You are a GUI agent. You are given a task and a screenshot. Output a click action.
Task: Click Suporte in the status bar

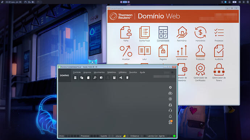click(104, 136)
